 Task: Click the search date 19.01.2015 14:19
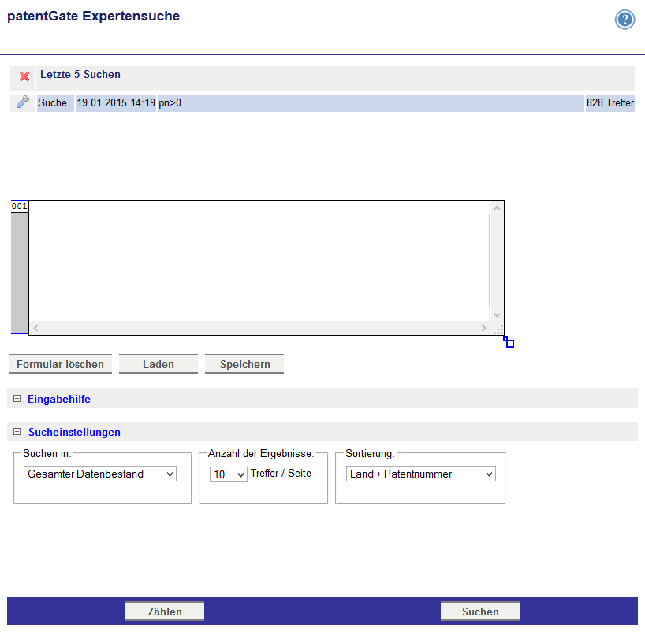point(116,102)
